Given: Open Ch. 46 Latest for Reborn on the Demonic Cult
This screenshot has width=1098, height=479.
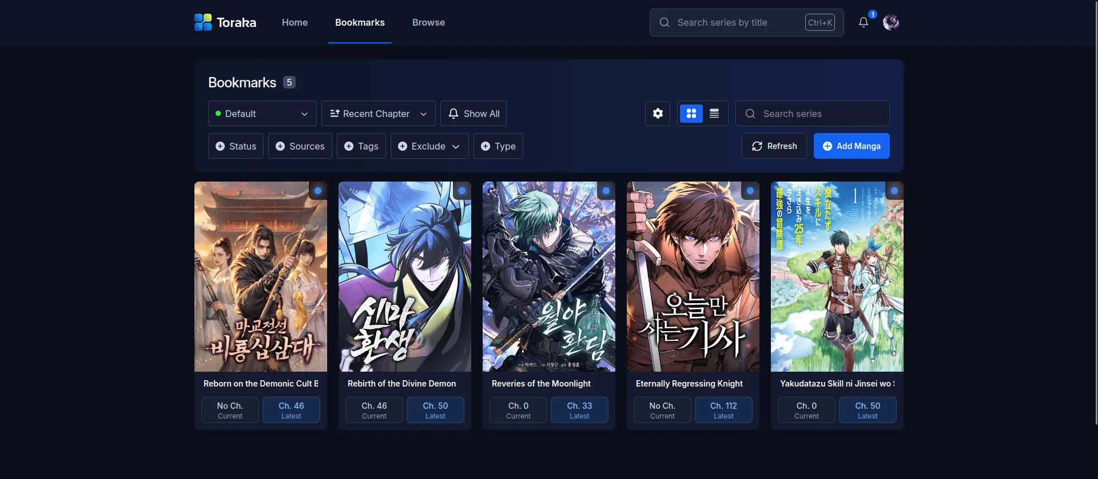Looking at the screenshot, I should pyautogui.click(x=291, y=410).
